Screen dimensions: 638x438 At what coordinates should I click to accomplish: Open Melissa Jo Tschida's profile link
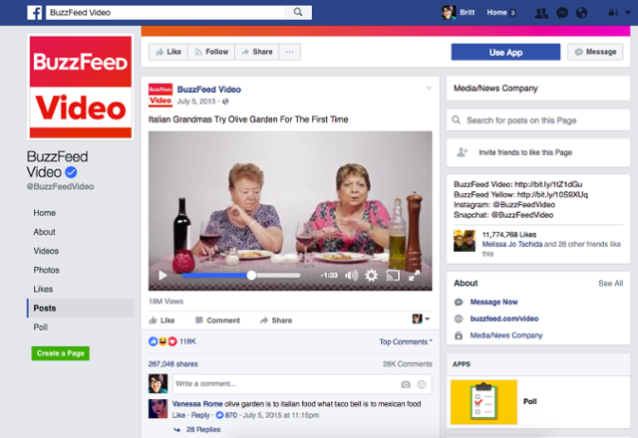click(x=511, y=244)
